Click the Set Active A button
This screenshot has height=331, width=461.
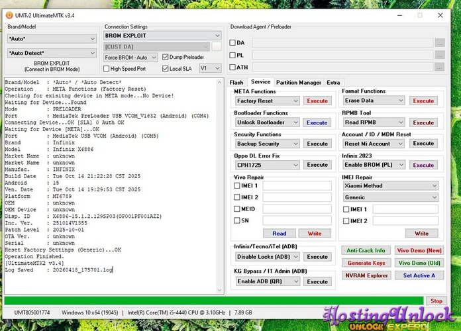pyautogui.click(x=419, y=275)
